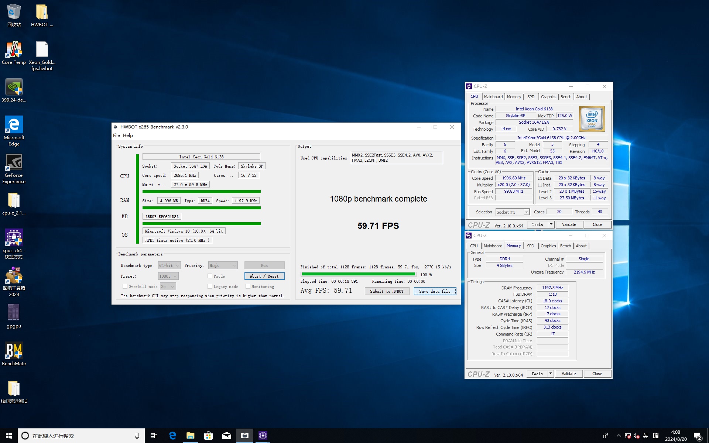
Task: Click the volume muted tray icon
Action: point(637,436)
